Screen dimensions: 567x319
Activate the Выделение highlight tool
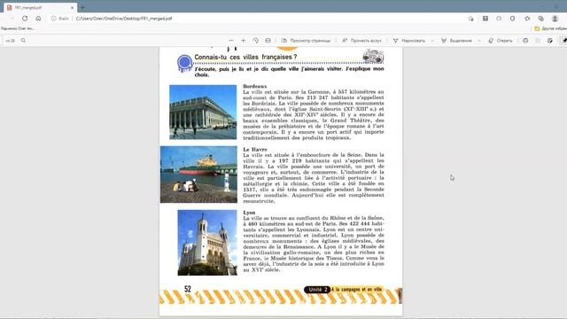457,41
